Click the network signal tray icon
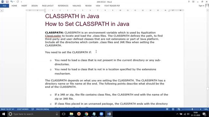Screen dimensions: 209x117 tap(185, 114)
